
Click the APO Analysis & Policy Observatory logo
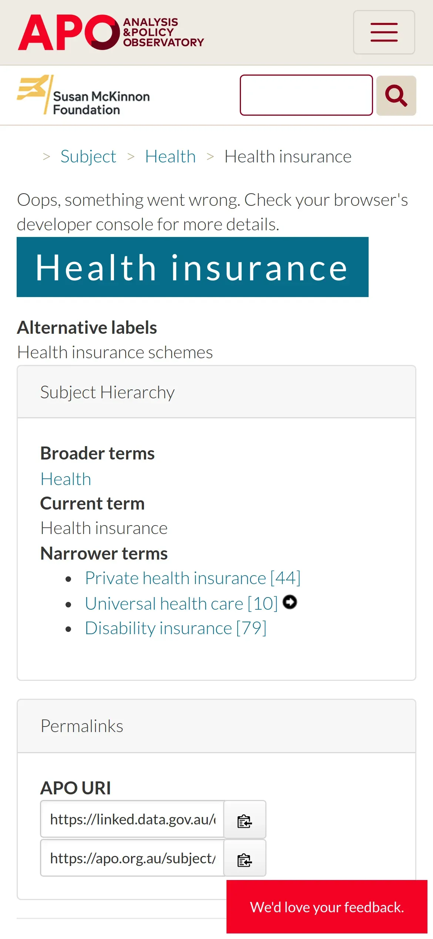pyautogui.click(x=111, y=32)
